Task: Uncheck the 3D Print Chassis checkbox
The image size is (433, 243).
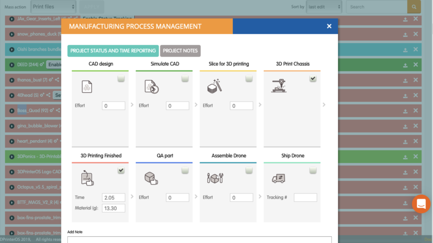Action: coord(313,79)
